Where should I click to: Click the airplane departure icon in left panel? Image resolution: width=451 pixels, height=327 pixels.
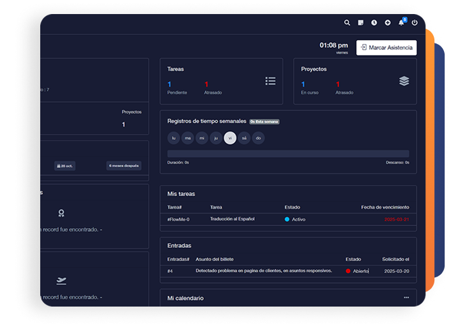point(61,281)
